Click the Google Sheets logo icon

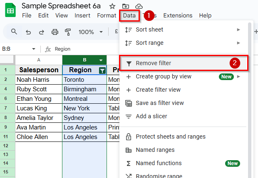tap(10, 10)
